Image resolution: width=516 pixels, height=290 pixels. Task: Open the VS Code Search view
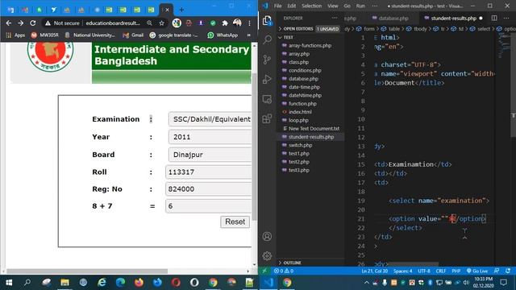(267, 40)
